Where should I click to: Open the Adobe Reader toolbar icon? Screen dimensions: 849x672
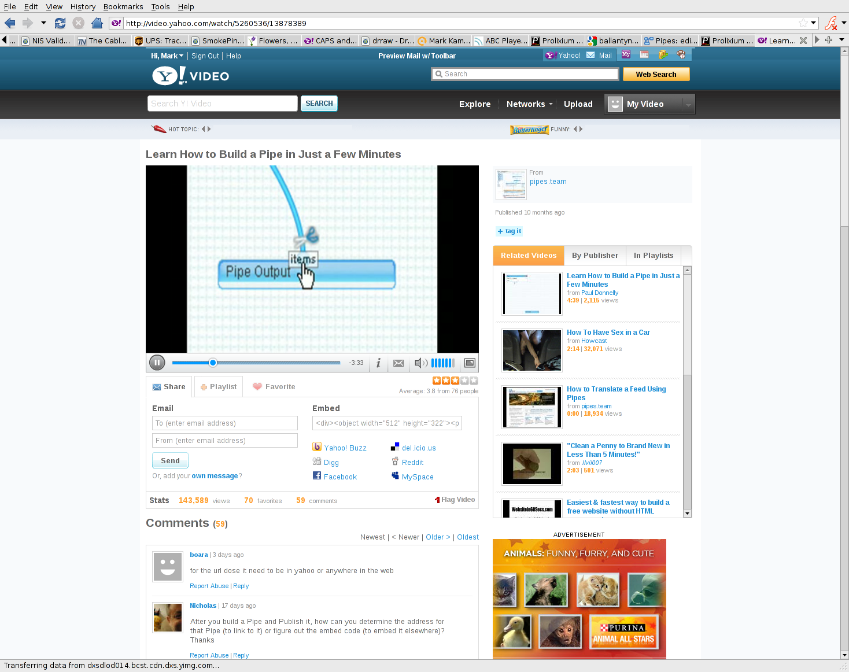pos(830,23)
